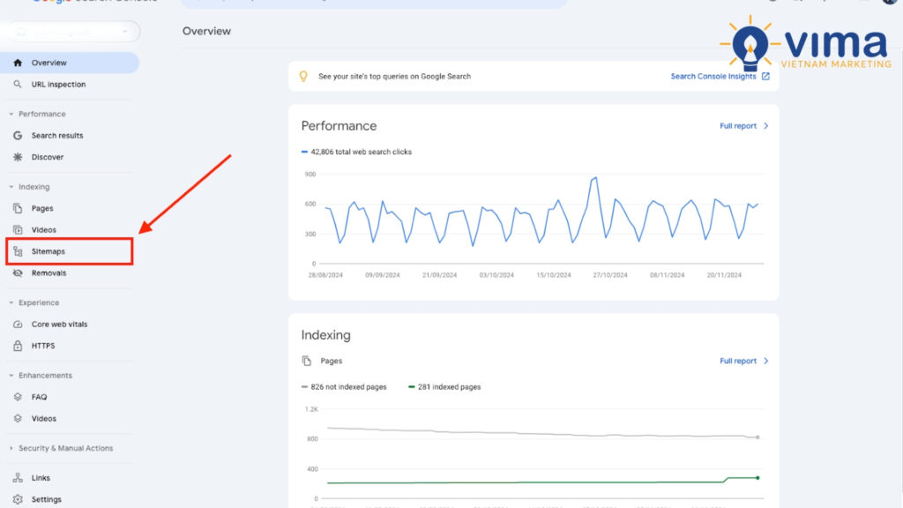Viewport: 903px width, 508px height.
Task: Collapse the Enhancements section
Action: tap(11, 375)
